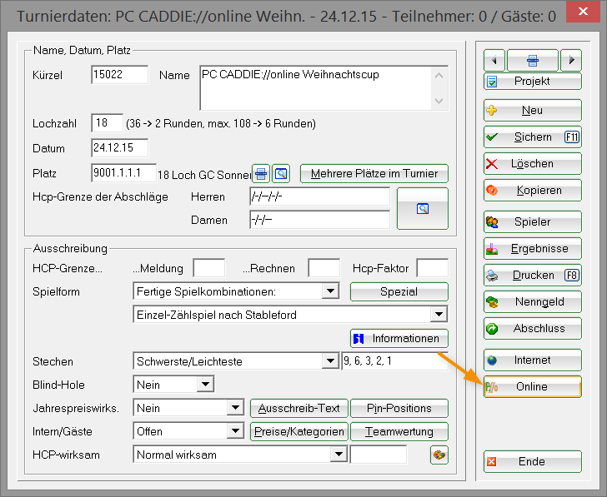Click the ...Meldung HCP field
The height and width of the screenshot is (497, 607).
209,268
